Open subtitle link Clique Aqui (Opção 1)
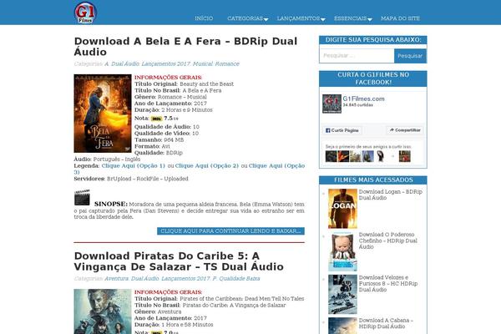 coord(134,166)
